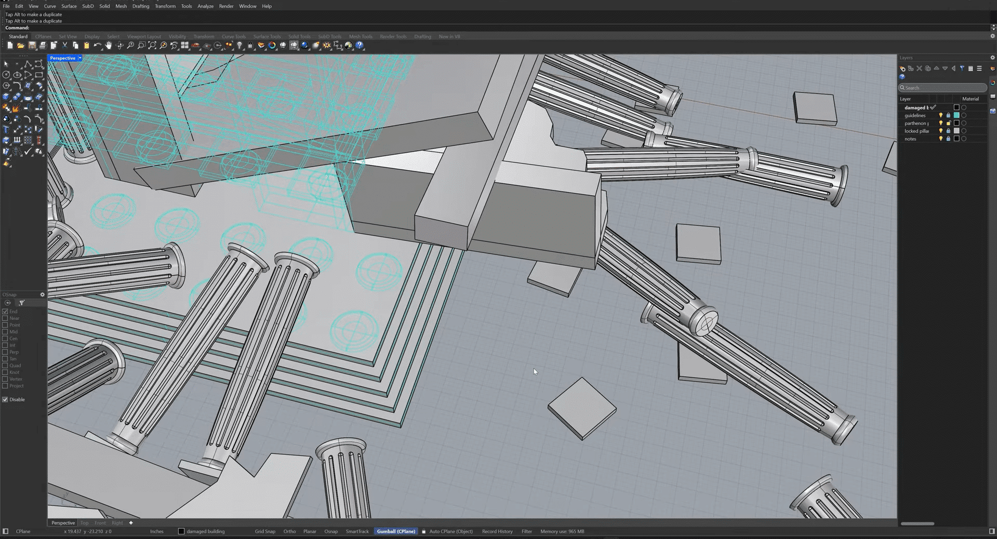Image resolution: width=997 pixels, height=539 pixels.
Task: Click the New Layer icon in Layers panel
Action: pos(902,69)
